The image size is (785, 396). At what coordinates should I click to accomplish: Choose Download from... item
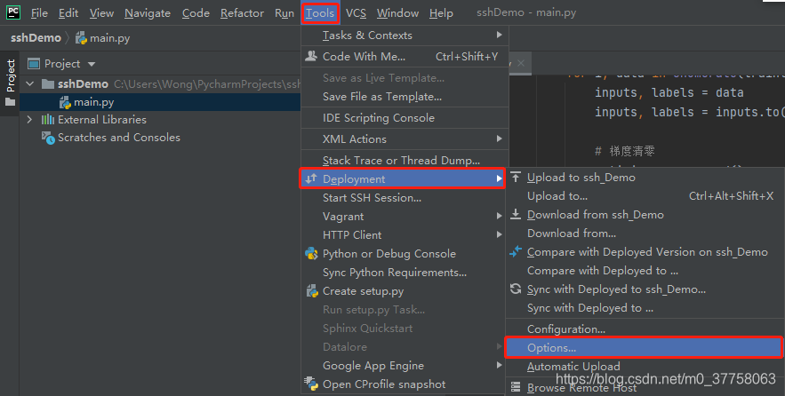(x=645, y=233)
